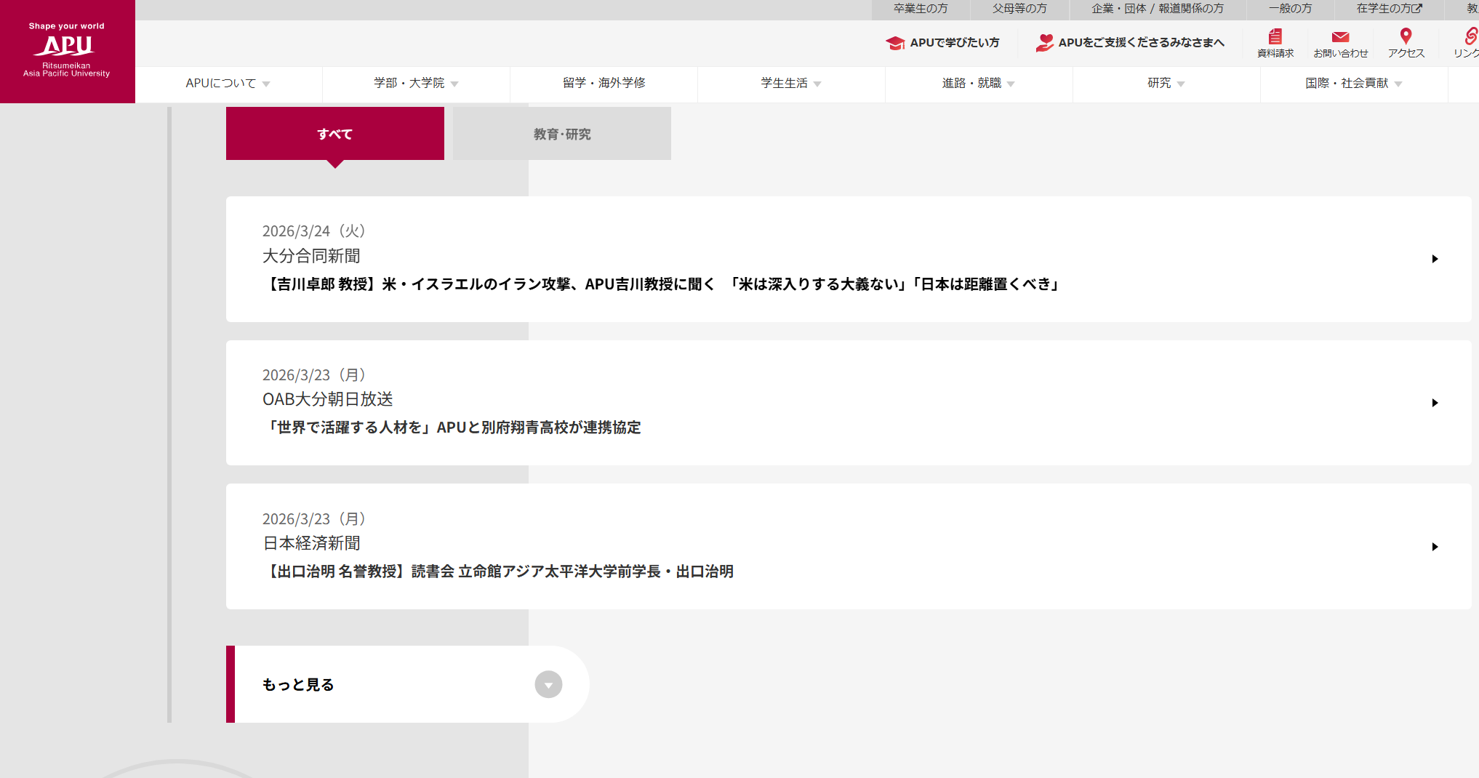The image size is (1479, 778).
Task: Switch to the 教育･研究 tab
Action: pyautogui.click(x=562, y=134)
